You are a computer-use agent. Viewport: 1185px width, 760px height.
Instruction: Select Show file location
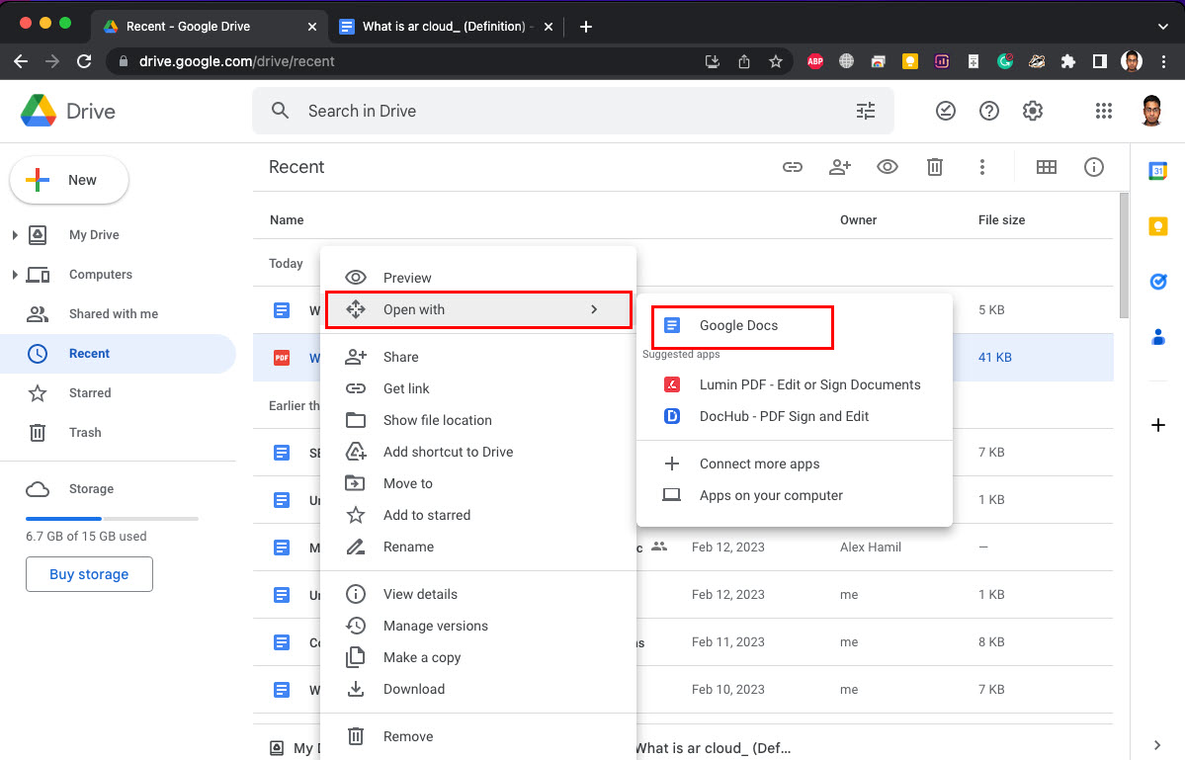480,420
